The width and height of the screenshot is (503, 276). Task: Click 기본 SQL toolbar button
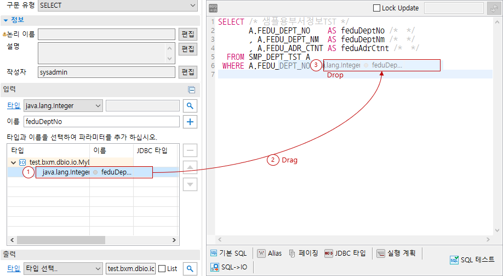point(228,253)
